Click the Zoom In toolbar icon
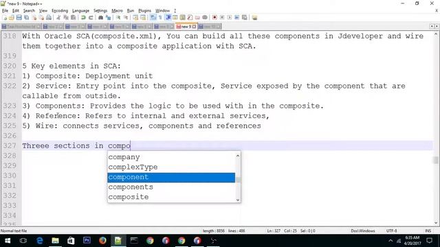 (119, 18)
